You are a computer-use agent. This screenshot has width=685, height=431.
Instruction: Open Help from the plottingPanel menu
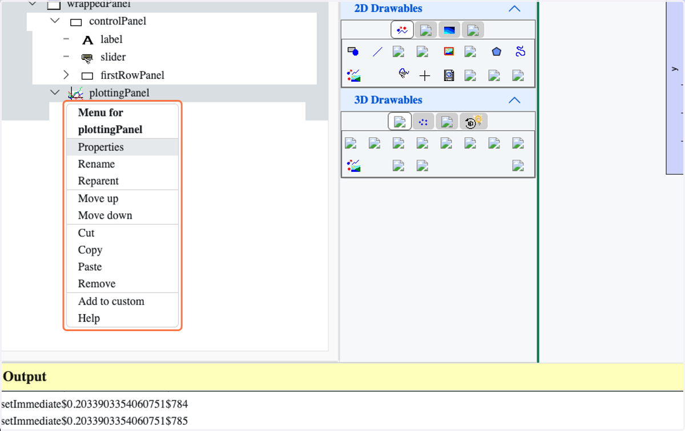coord(123,319)
